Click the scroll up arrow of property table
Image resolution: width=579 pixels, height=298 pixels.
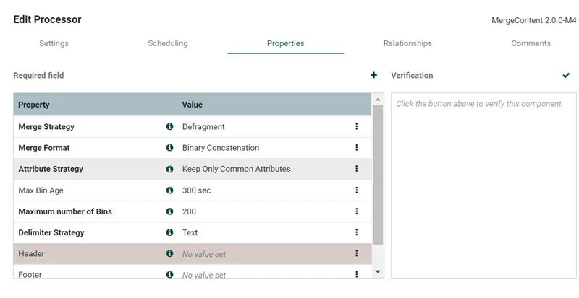tap(377, 99)
